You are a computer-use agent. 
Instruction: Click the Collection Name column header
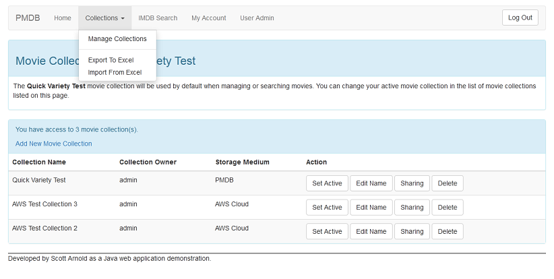39,162
